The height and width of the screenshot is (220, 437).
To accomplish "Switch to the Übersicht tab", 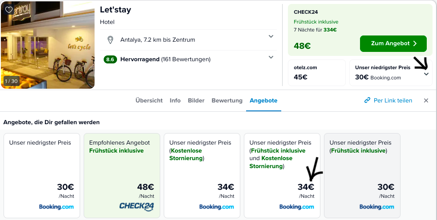I will [x=149, y=101].
